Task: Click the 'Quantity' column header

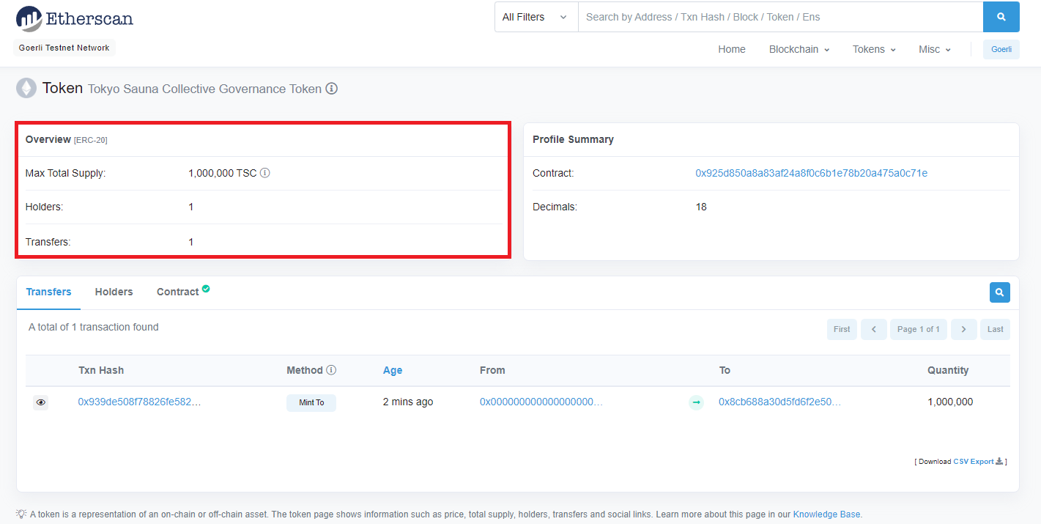Action: [948, 370]
